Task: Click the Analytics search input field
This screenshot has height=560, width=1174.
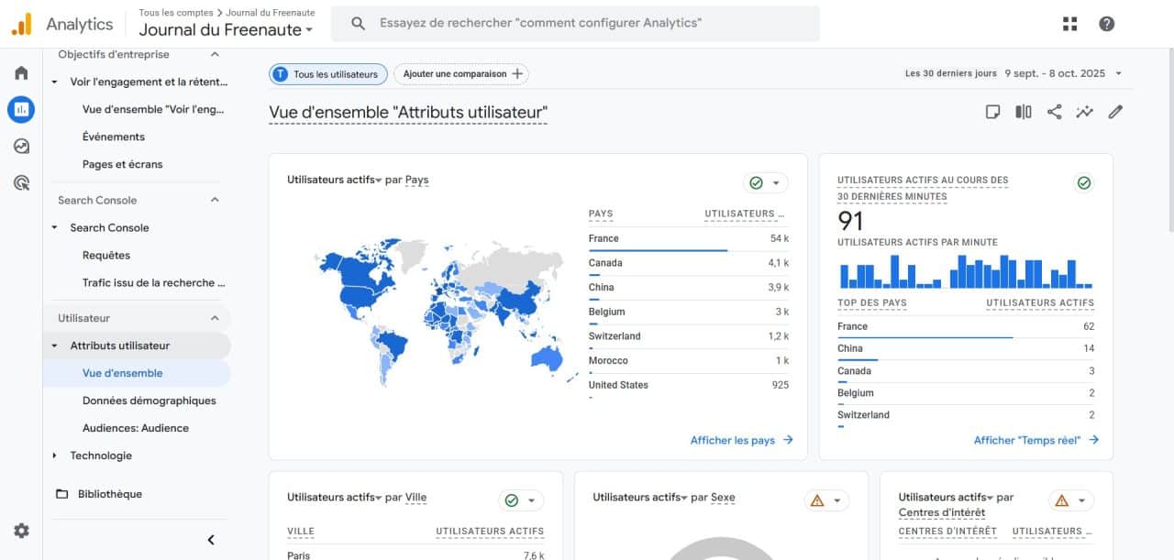Action: [587, 24]
